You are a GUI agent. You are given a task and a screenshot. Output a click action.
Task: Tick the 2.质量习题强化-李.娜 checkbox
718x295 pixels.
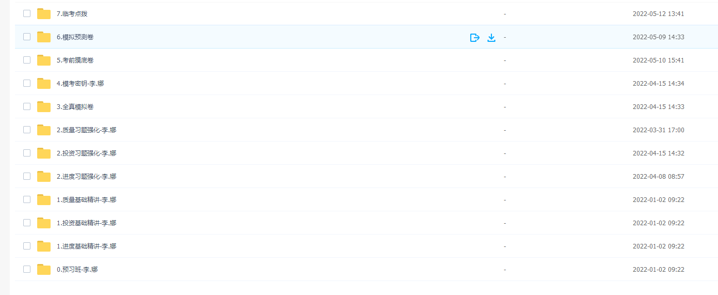(27, 130)
